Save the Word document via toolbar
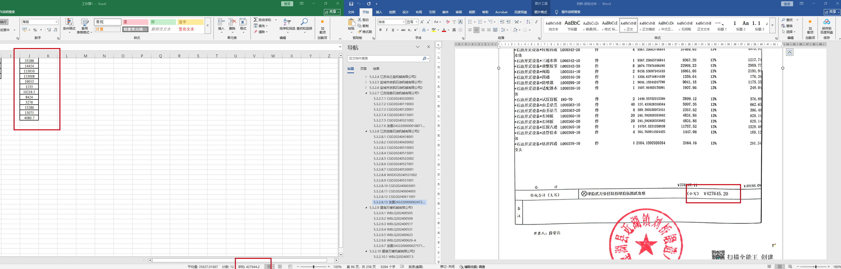 pos(351,4)
